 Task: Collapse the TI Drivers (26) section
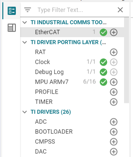(24, 112)
